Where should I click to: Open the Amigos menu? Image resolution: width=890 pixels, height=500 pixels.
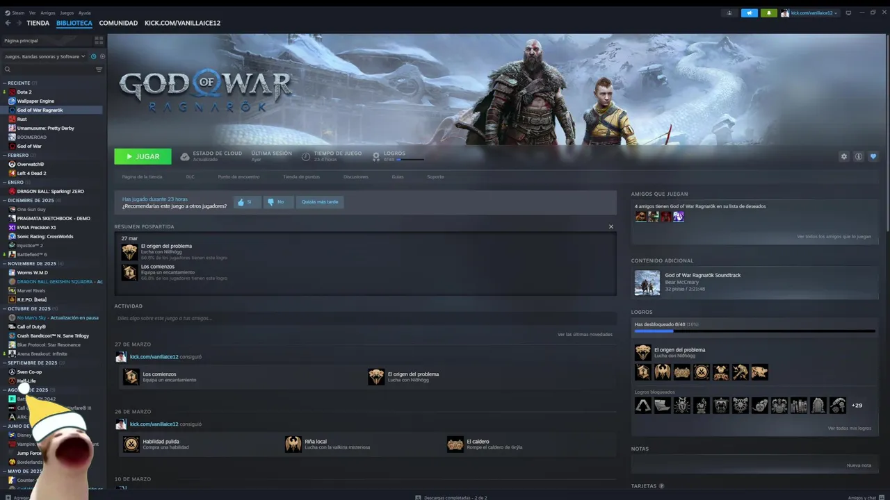coord(48,12)
